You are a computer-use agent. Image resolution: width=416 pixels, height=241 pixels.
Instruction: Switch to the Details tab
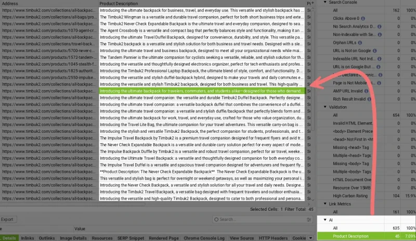[9, 238]
